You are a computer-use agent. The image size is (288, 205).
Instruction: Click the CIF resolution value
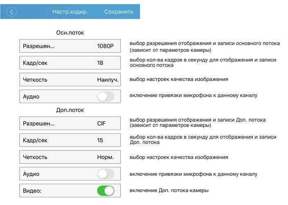point(101,123)
